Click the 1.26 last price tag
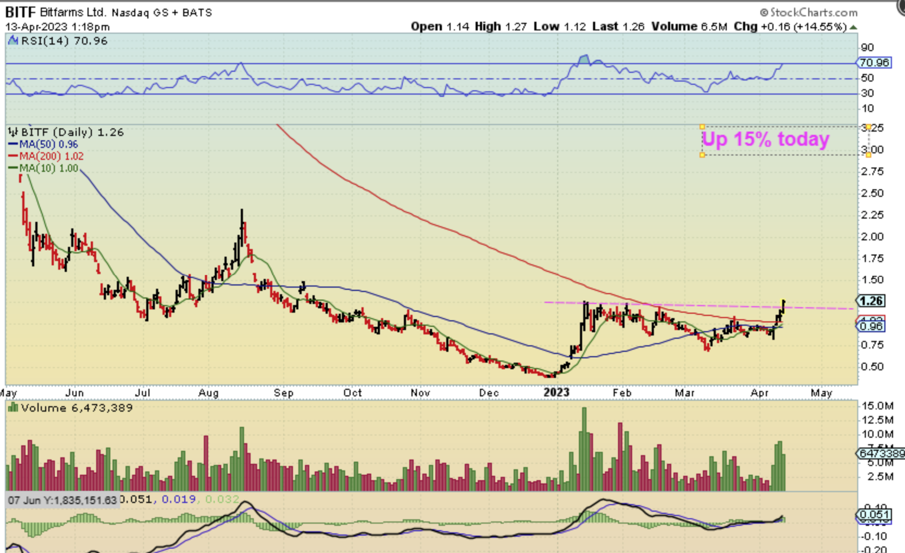Image resolution: width=905 pixels, height=553 pixels. pos(871,301)
